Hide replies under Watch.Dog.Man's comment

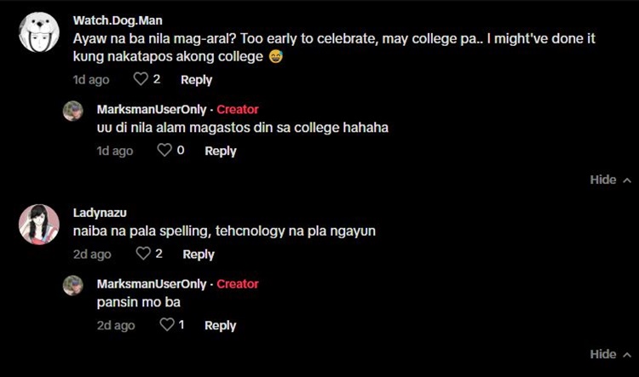tap(610, 180)
